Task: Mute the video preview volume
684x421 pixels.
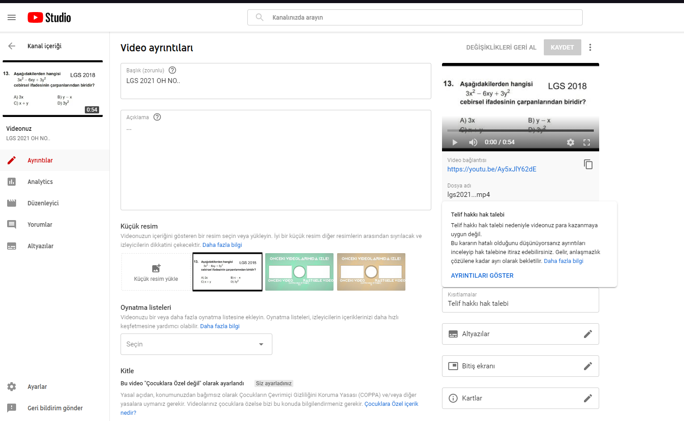Action: (473, 142)
